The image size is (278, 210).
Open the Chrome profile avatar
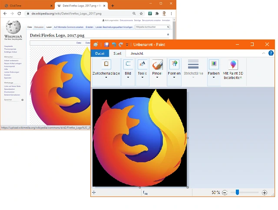click(164, 13)
